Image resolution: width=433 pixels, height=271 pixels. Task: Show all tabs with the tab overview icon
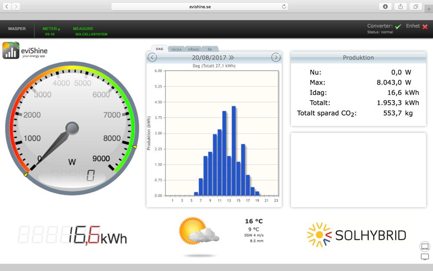click(x=416, y=7)
